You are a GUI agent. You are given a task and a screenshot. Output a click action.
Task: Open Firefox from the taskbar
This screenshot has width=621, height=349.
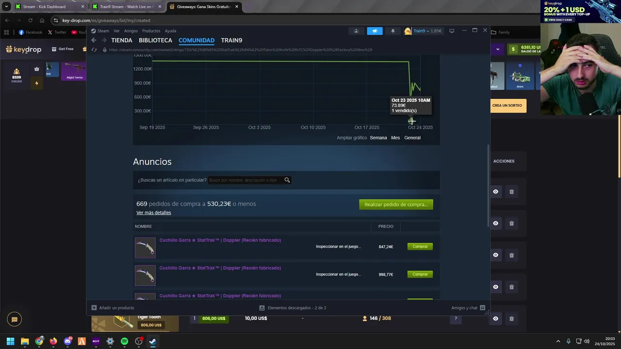53,341
